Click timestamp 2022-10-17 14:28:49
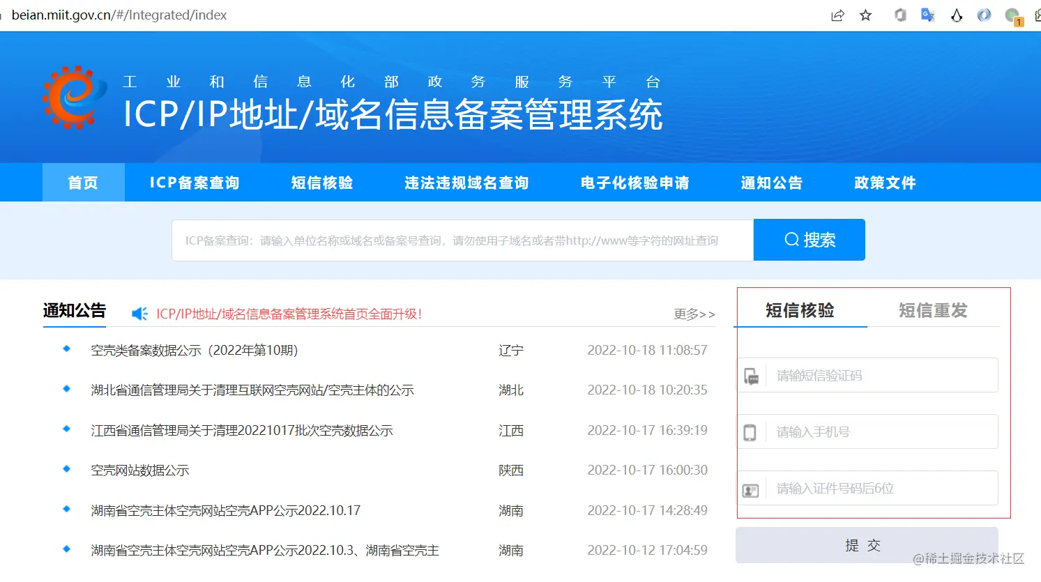1041x582 pixels. (x=647, y=510)
